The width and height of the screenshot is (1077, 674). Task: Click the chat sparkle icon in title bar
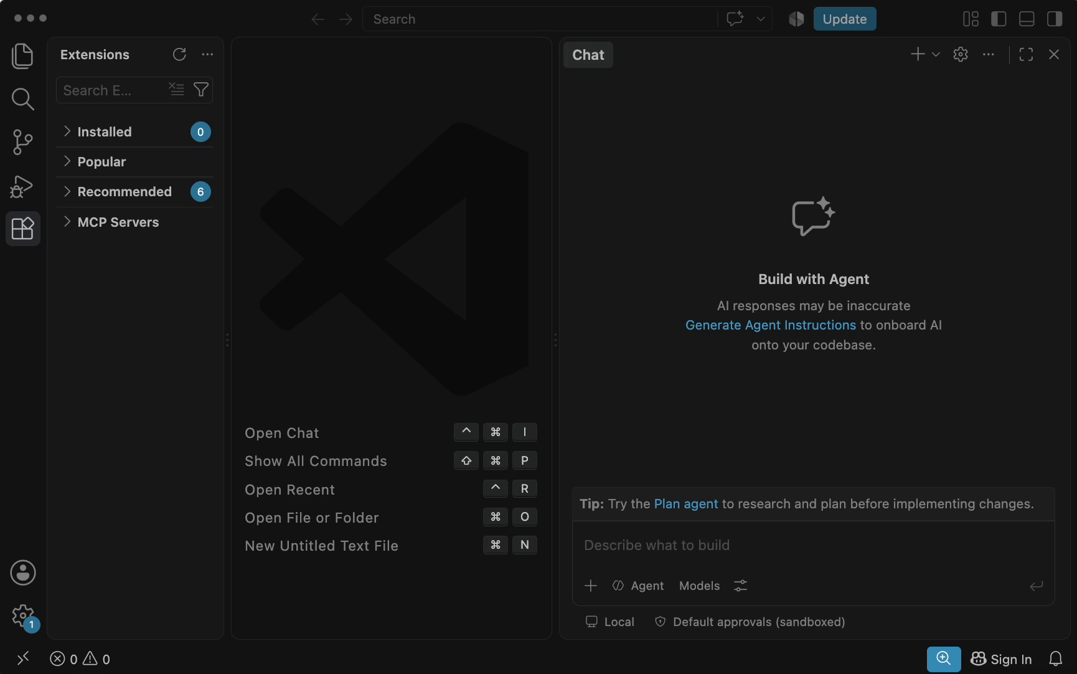[735, 19]
